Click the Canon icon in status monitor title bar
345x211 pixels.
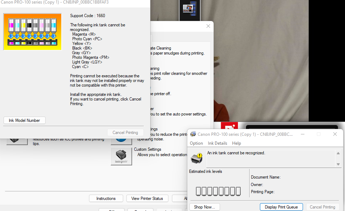pos(193,134)
